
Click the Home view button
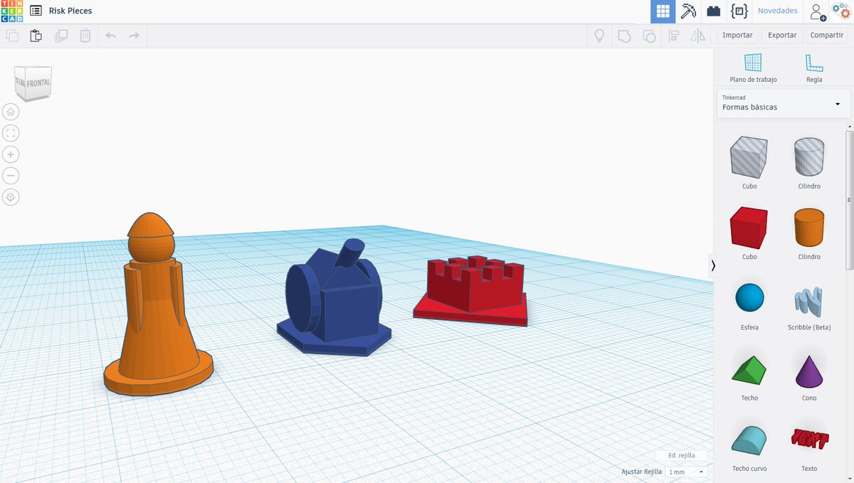pyautogui.click(x=11, y=112)
